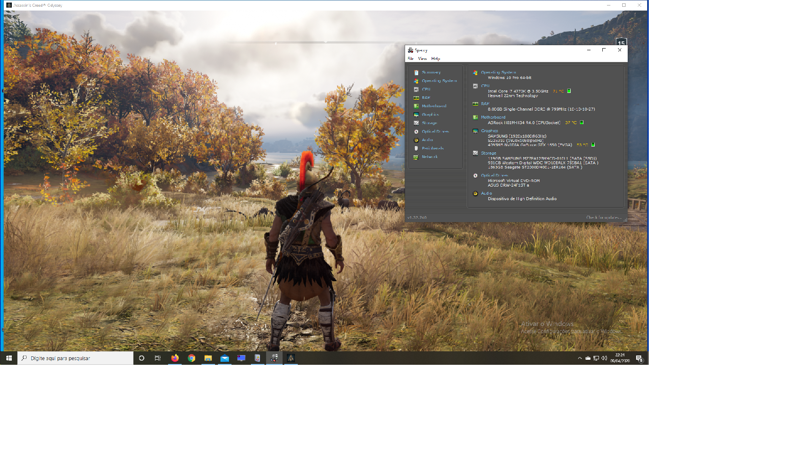Select Optical Drives in the Speccy sidebar

pos(435,131)
